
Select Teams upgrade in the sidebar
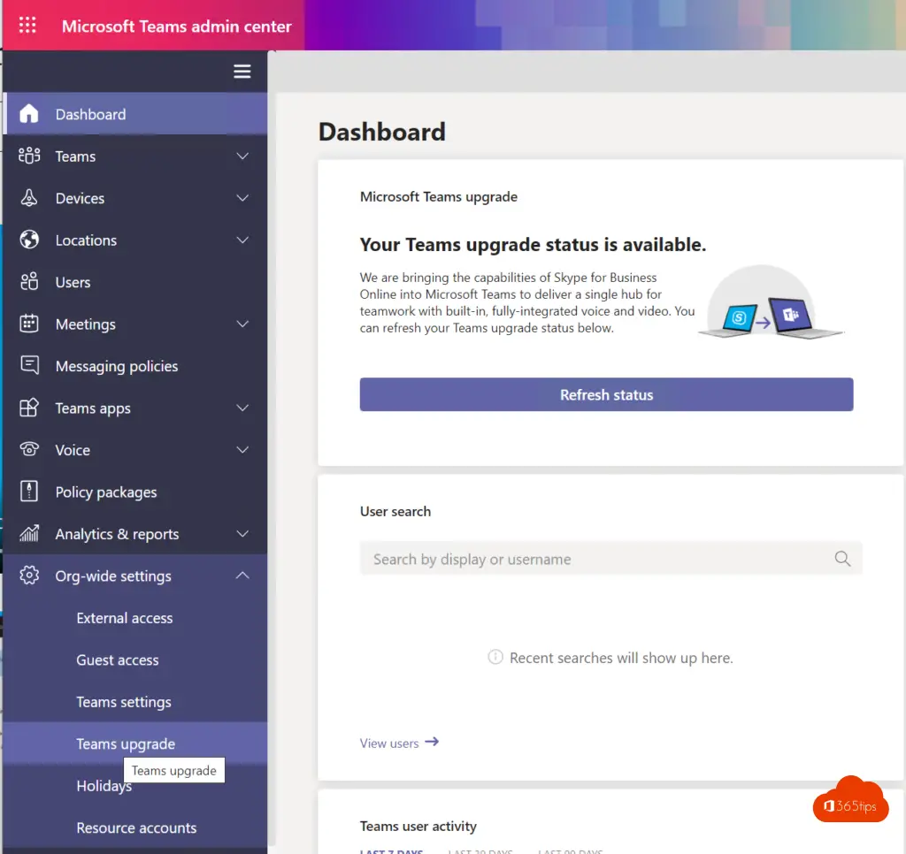point(135,743)
